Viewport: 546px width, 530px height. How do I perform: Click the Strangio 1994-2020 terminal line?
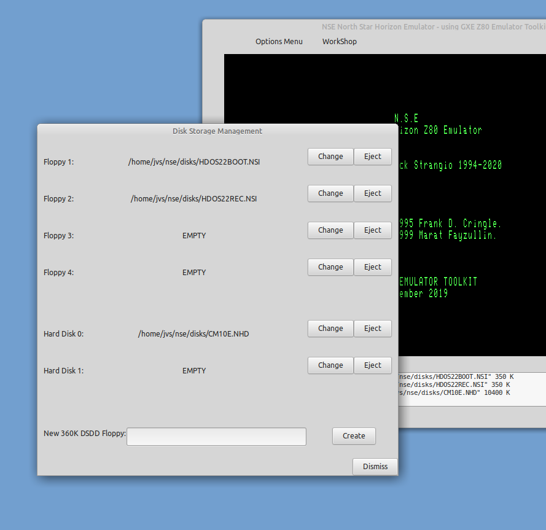tap(451, 165)
